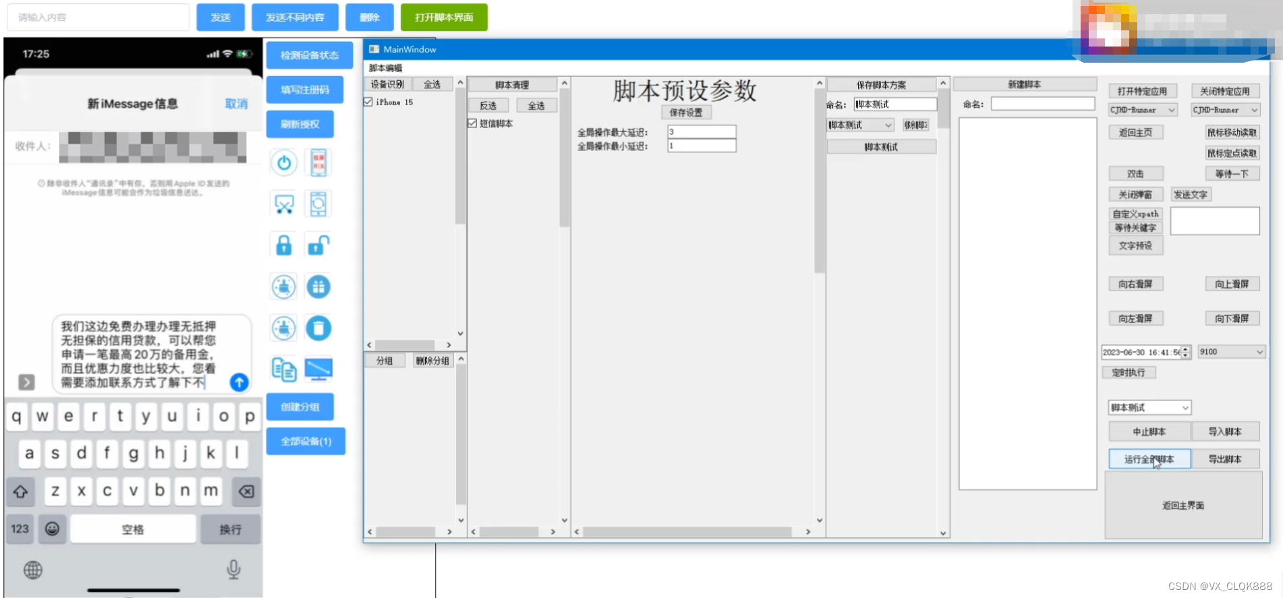Click 向上滑屏 button

pos(1232,284)
